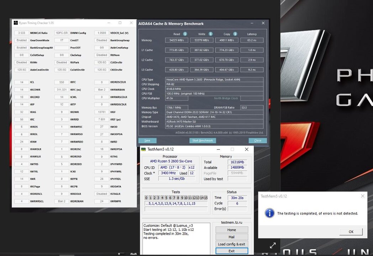Click the tCL timing value field
The image size is (373, 256).
(x=22, y=82)
